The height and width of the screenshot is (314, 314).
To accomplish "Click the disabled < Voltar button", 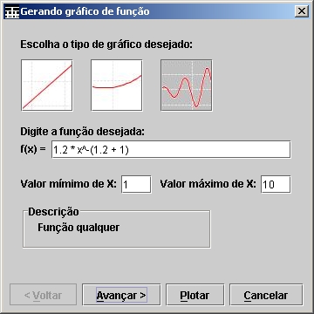I will point(44,295).
